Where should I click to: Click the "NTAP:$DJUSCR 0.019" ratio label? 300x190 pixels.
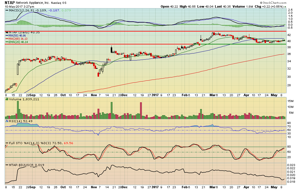[x=27, y=165]
